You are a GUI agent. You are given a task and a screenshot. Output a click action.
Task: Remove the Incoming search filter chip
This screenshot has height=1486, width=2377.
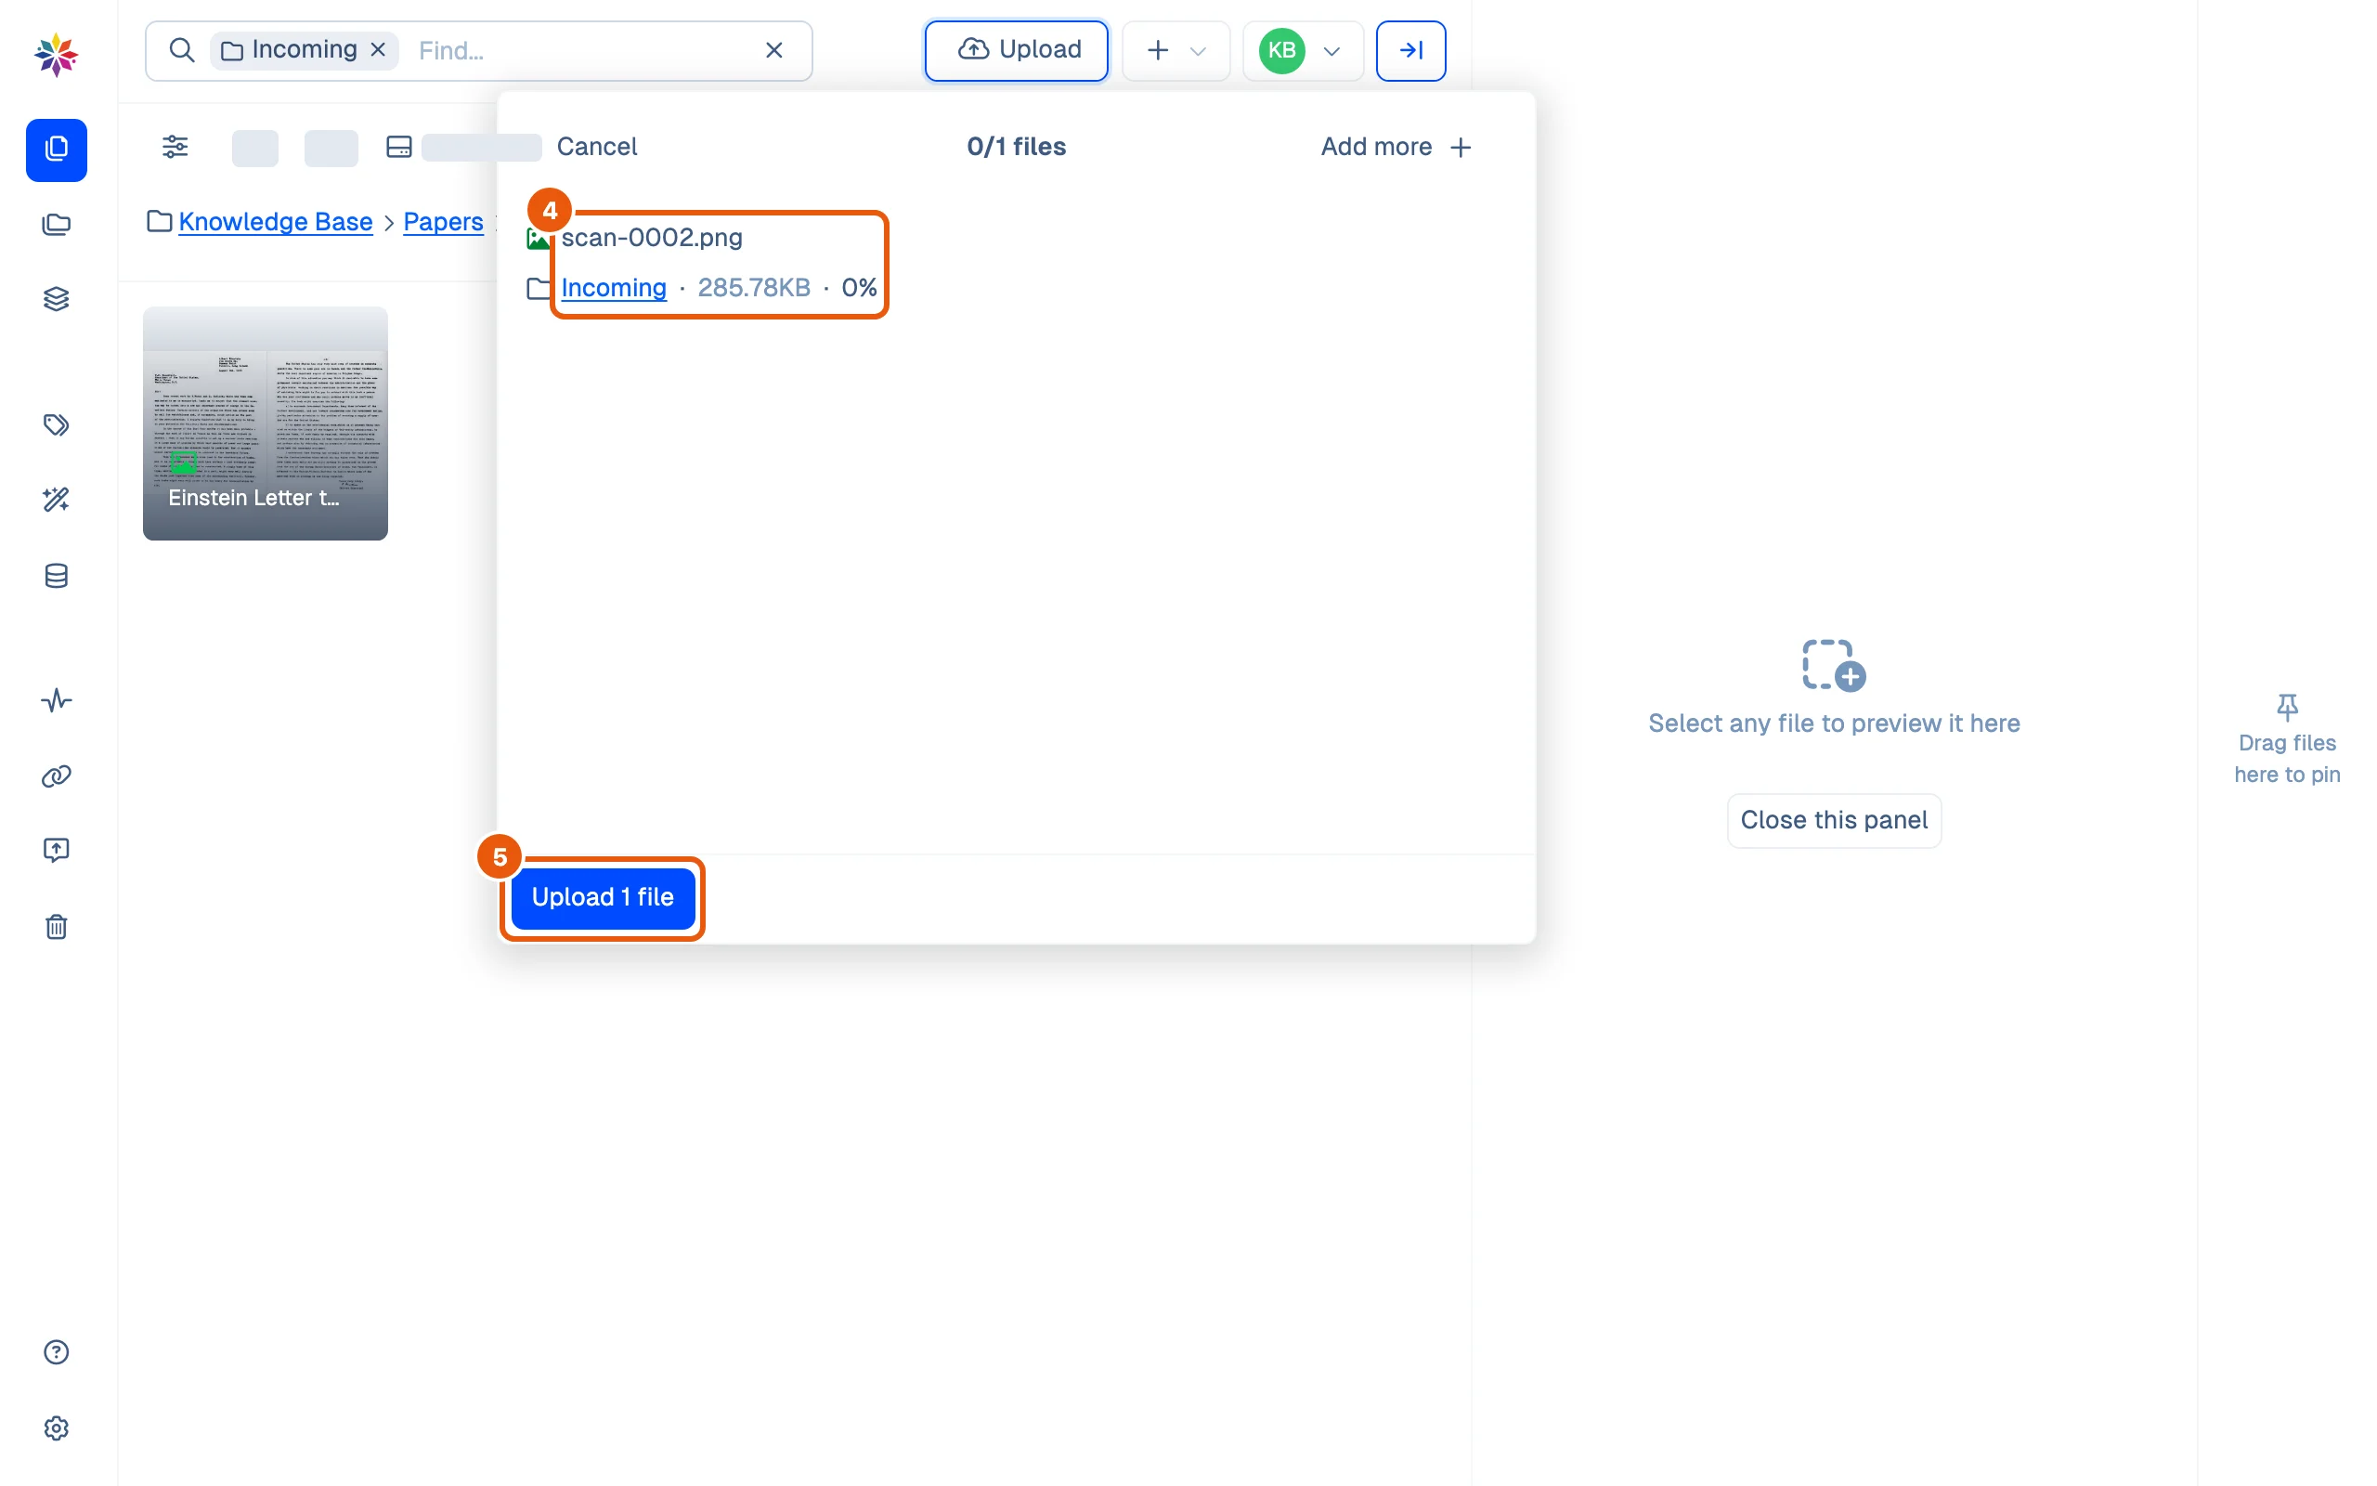(378, 49)
